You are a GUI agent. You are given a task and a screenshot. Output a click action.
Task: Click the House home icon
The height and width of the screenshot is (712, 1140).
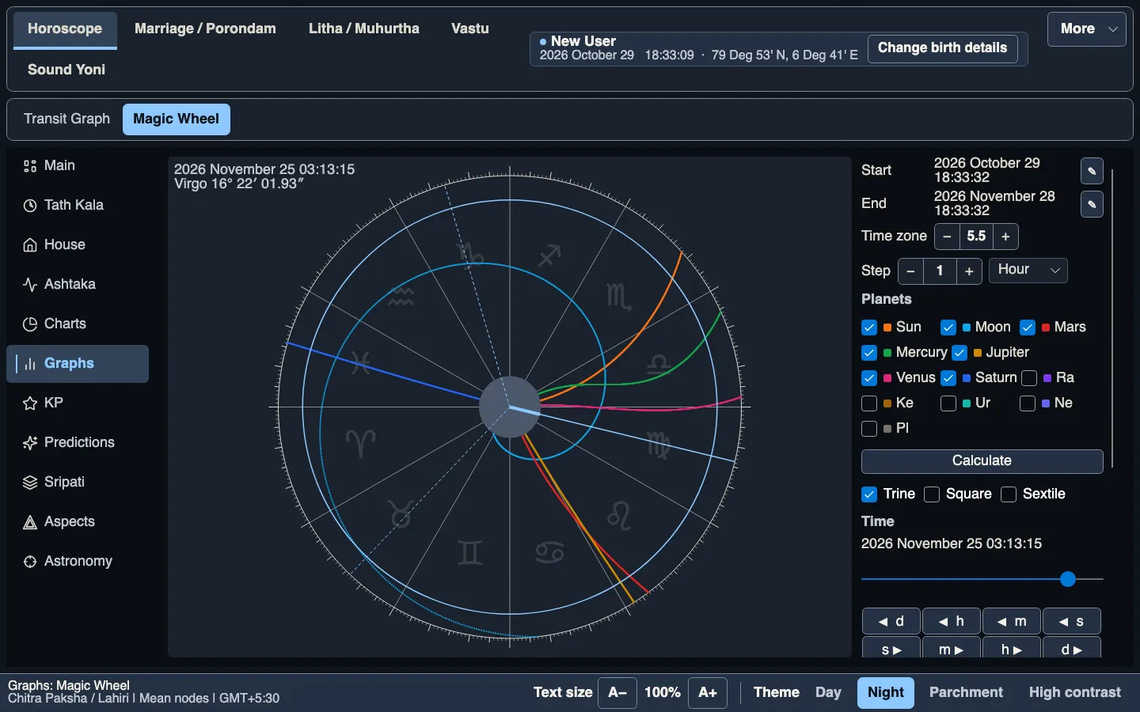(30, 245)
